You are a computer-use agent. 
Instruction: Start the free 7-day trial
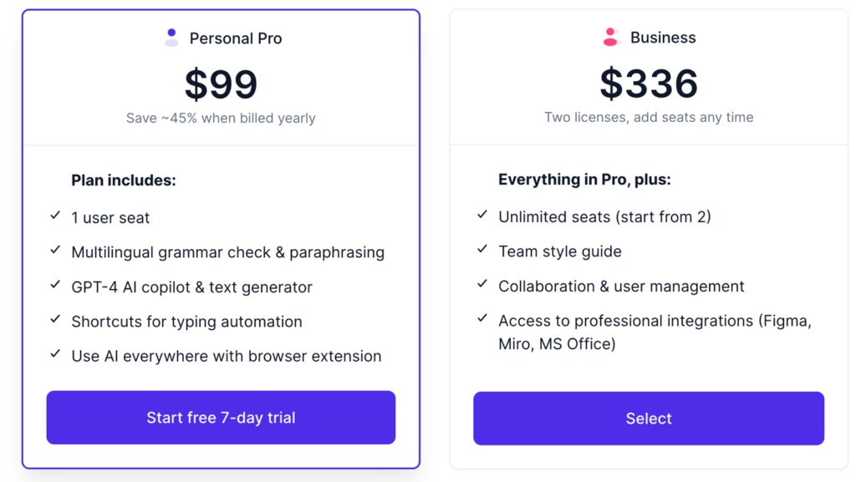pyautogui.click(x=221, y=417)
